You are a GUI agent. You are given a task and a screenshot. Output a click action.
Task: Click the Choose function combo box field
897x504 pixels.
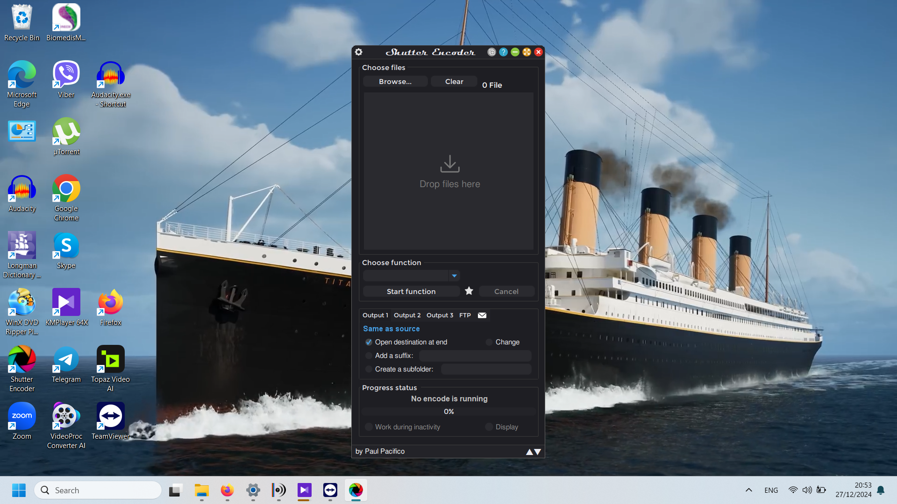406,276
